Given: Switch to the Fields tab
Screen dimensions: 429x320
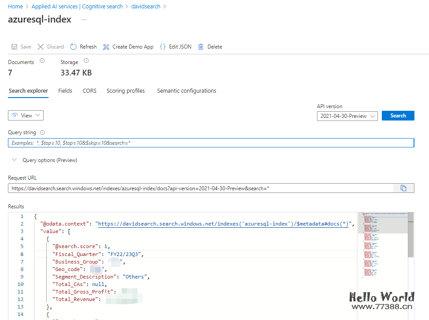Looking at the screenshot, I should click(65, 91).
